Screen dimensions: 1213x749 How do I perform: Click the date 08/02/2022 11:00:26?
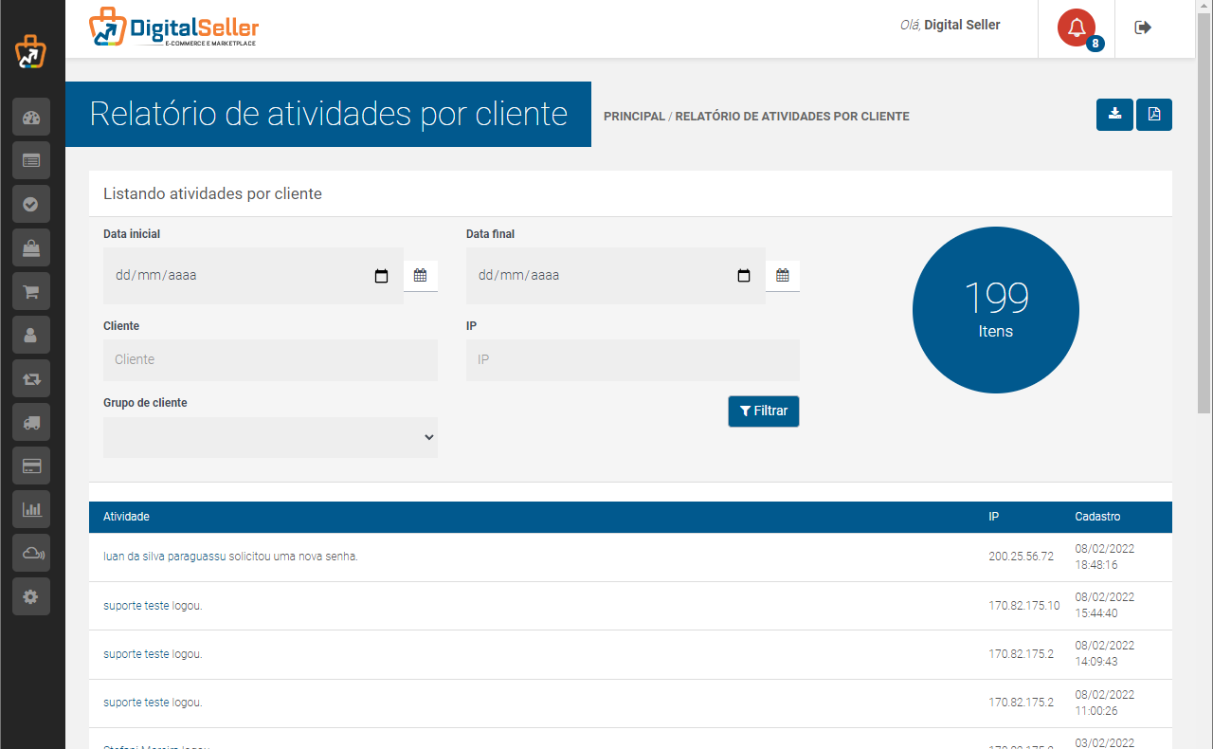1104,703
